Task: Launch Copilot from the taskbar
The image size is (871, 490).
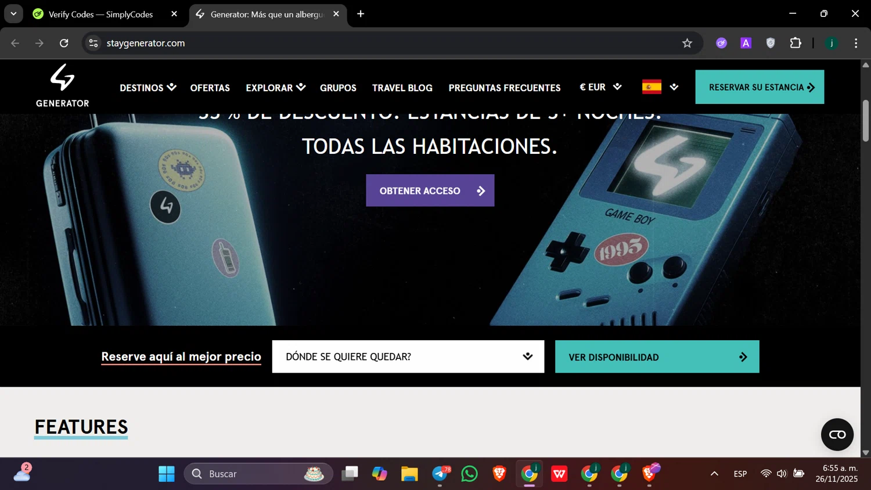Action: coord(380,474)
